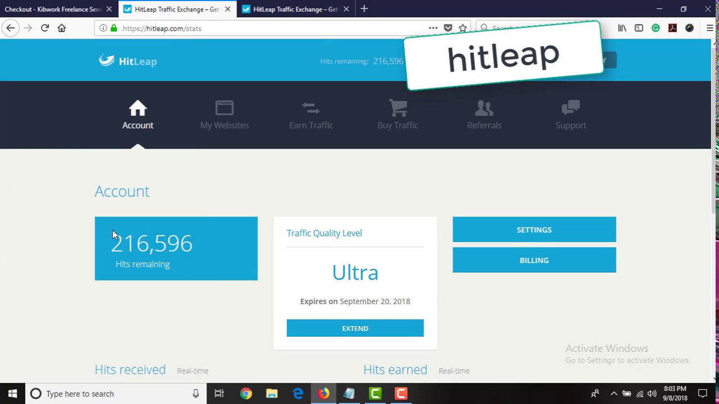Image resolution: width=719 pixels, height=404 pixels.
Task: Click the Ultra quality level text
Action: coord(355,273)
